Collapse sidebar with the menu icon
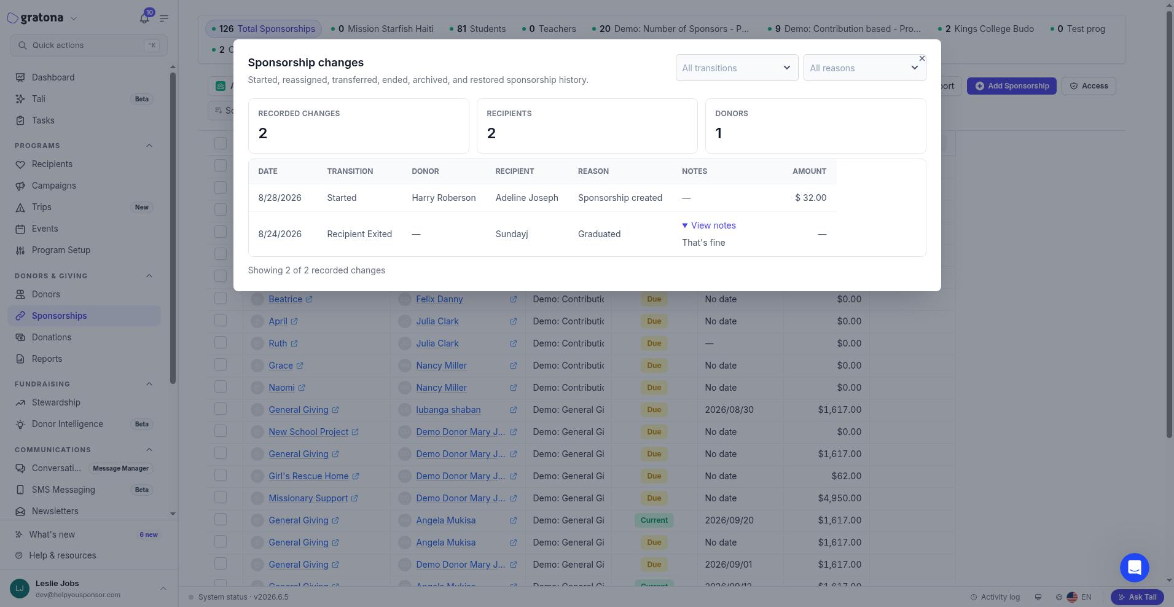The width and height of the screenshot is (1174, 607). pos(164,18)
